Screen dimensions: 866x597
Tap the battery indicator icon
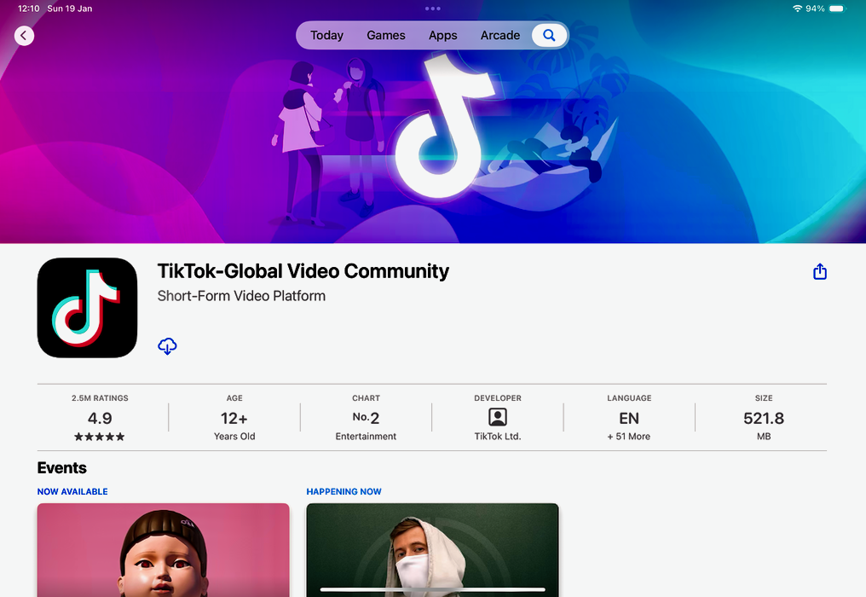(837, 9)
